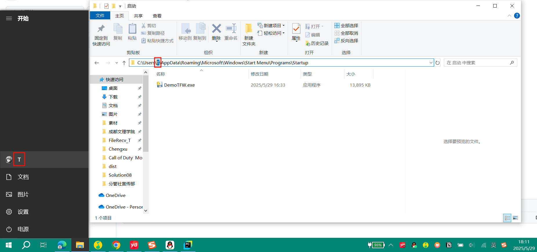The width and height of the screenshot is (537, 252).
Task: Switch to the Home (主页) ribbon tab
Action: (x=119, y=16)
